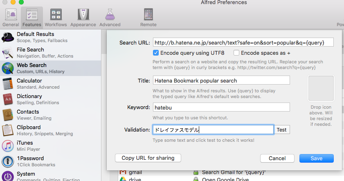This screenshot has width=344, height=181.
Task: Select Default Results bowler hat icon
Action: click(8, 37)
